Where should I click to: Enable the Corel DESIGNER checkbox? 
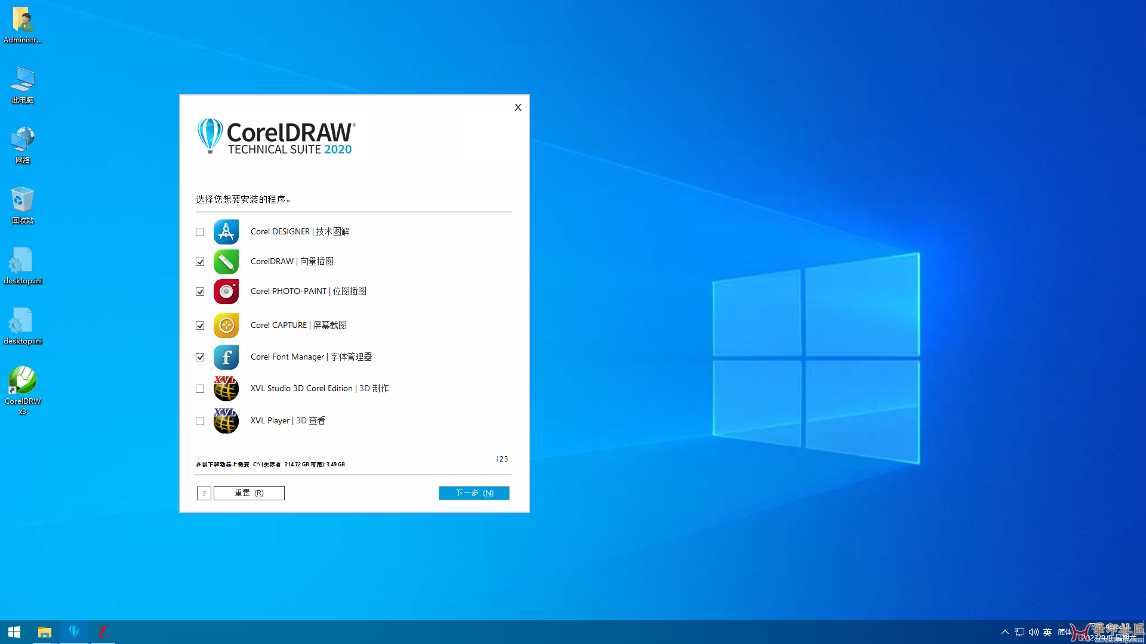coord(200,232)
